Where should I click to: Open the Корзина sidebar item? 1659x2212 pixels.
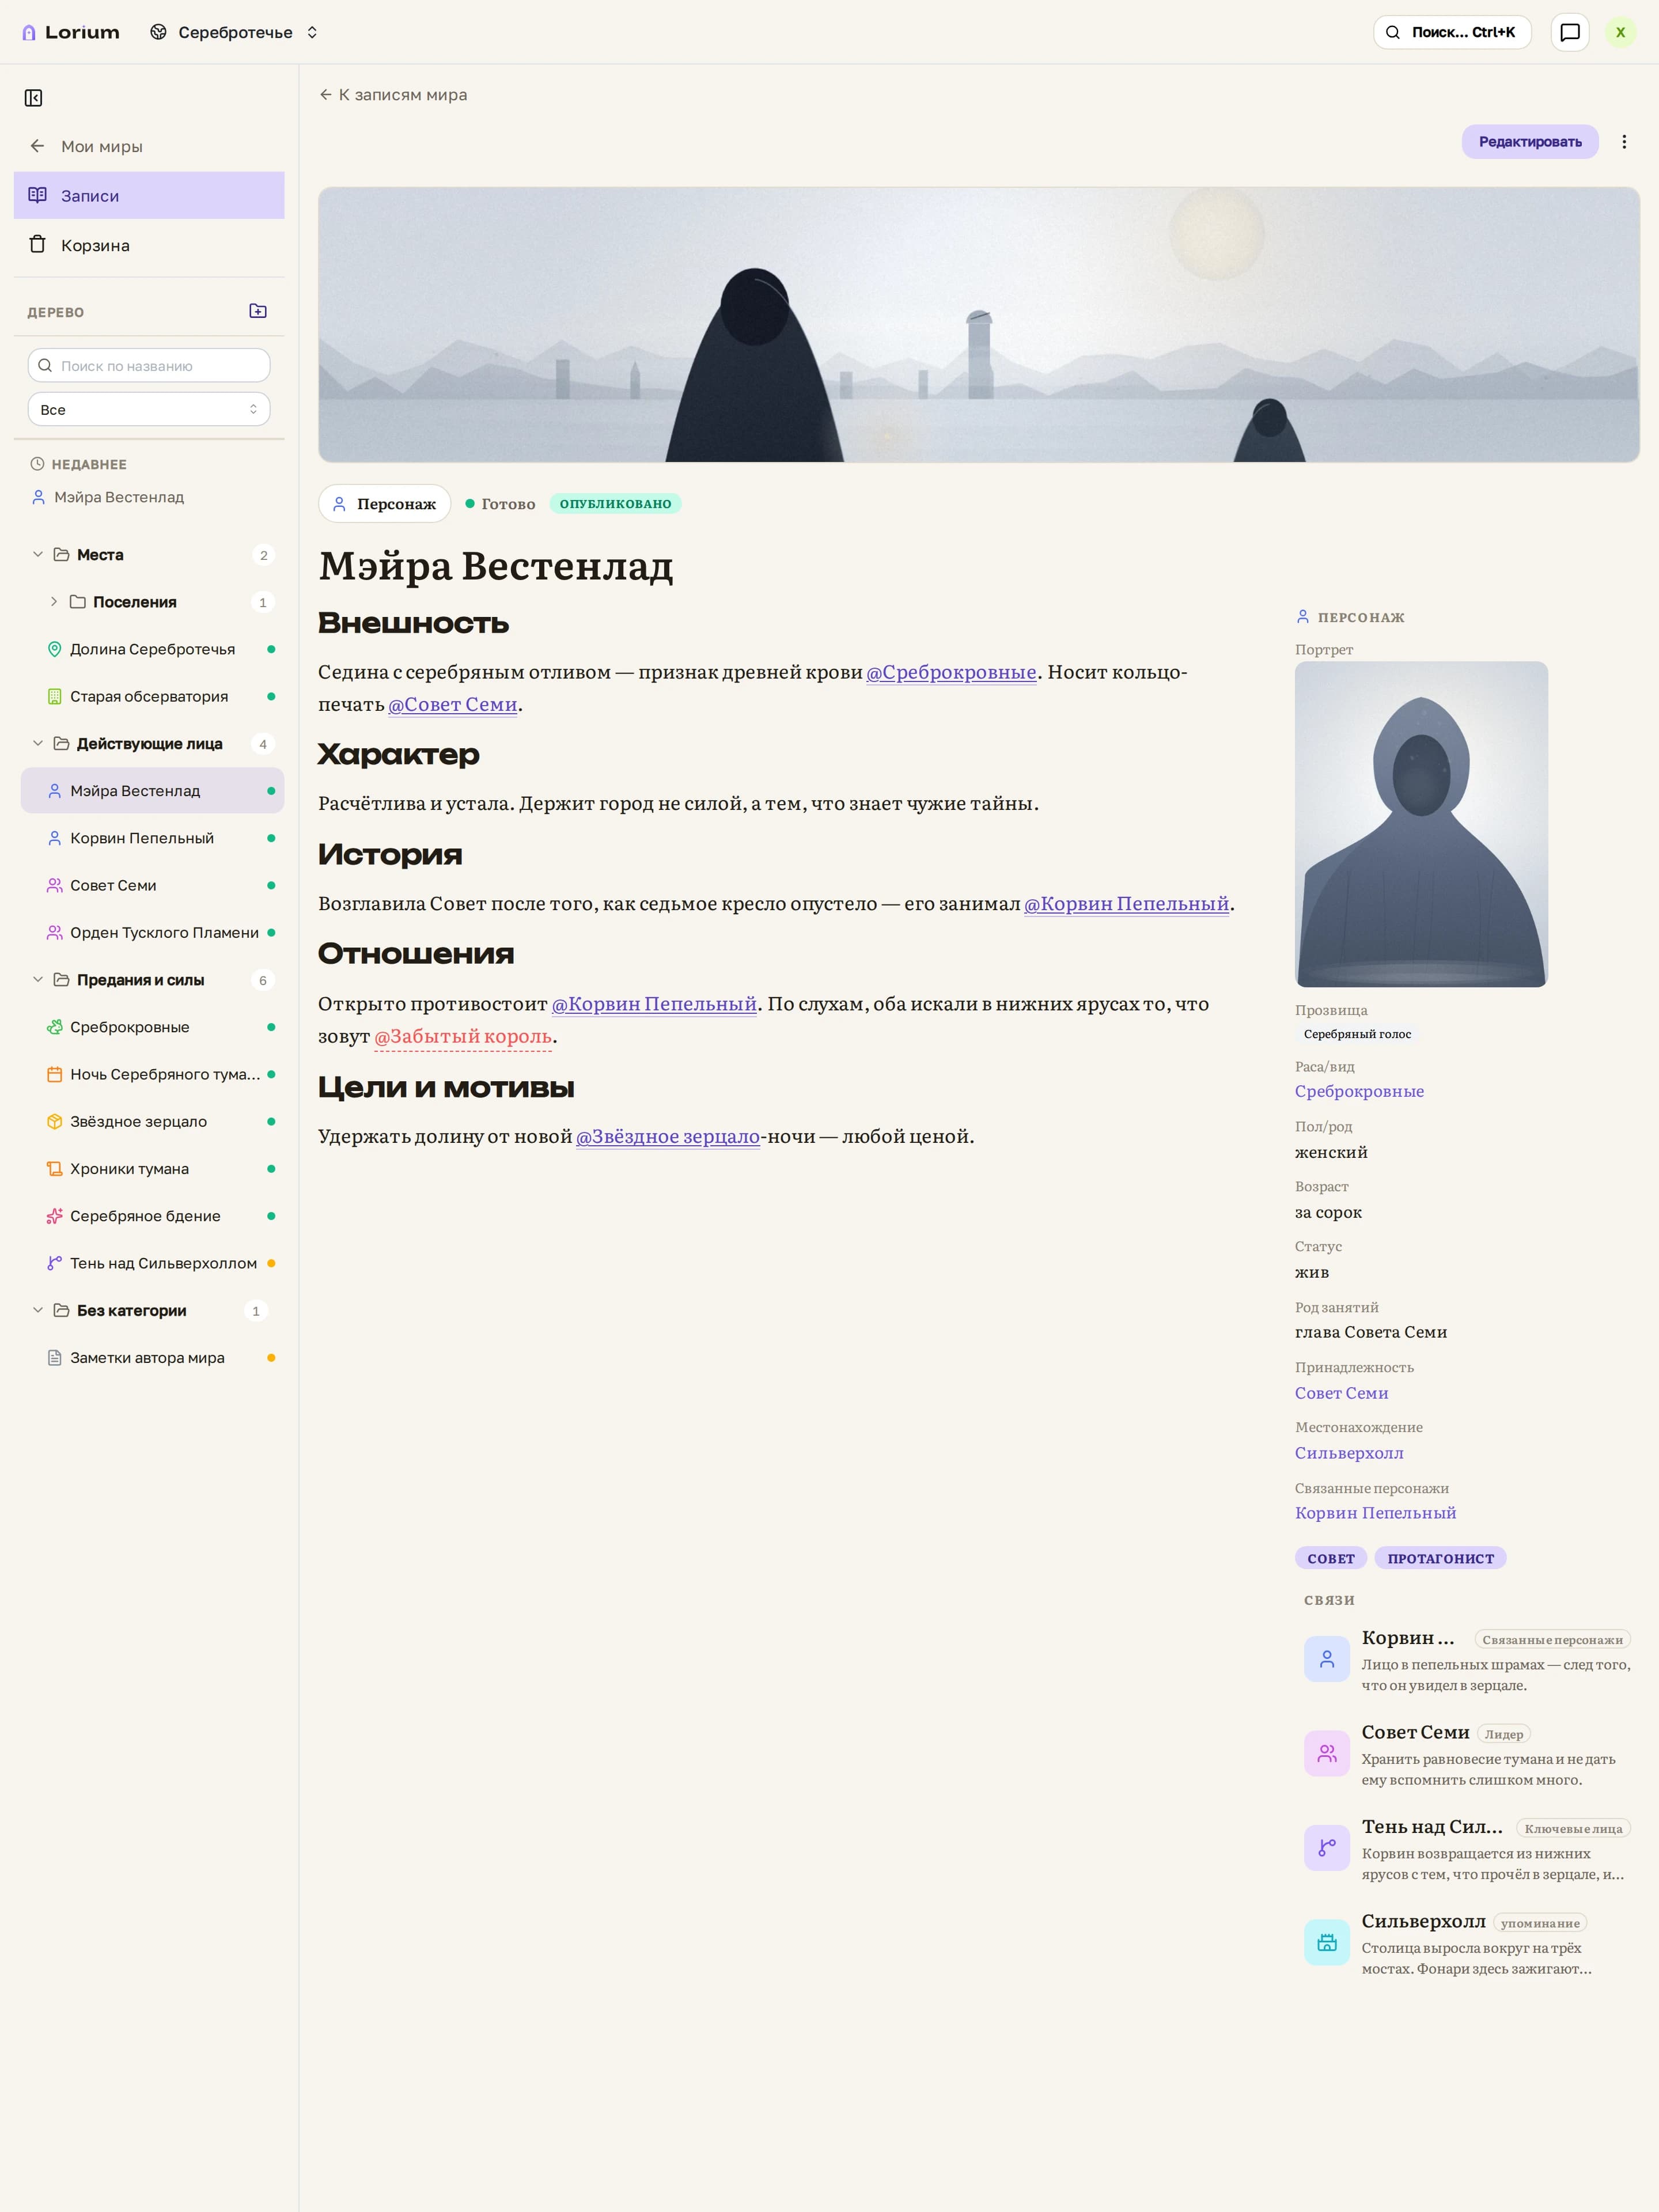(149, 245)
